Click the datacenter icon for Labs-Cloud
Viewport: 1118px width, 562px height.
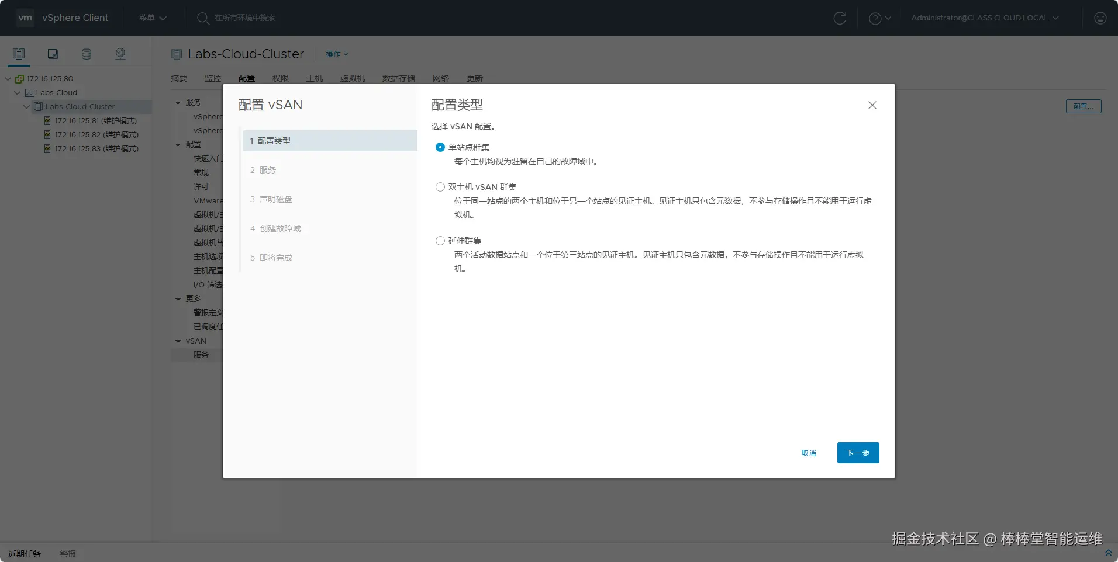(x=29, y=93)
